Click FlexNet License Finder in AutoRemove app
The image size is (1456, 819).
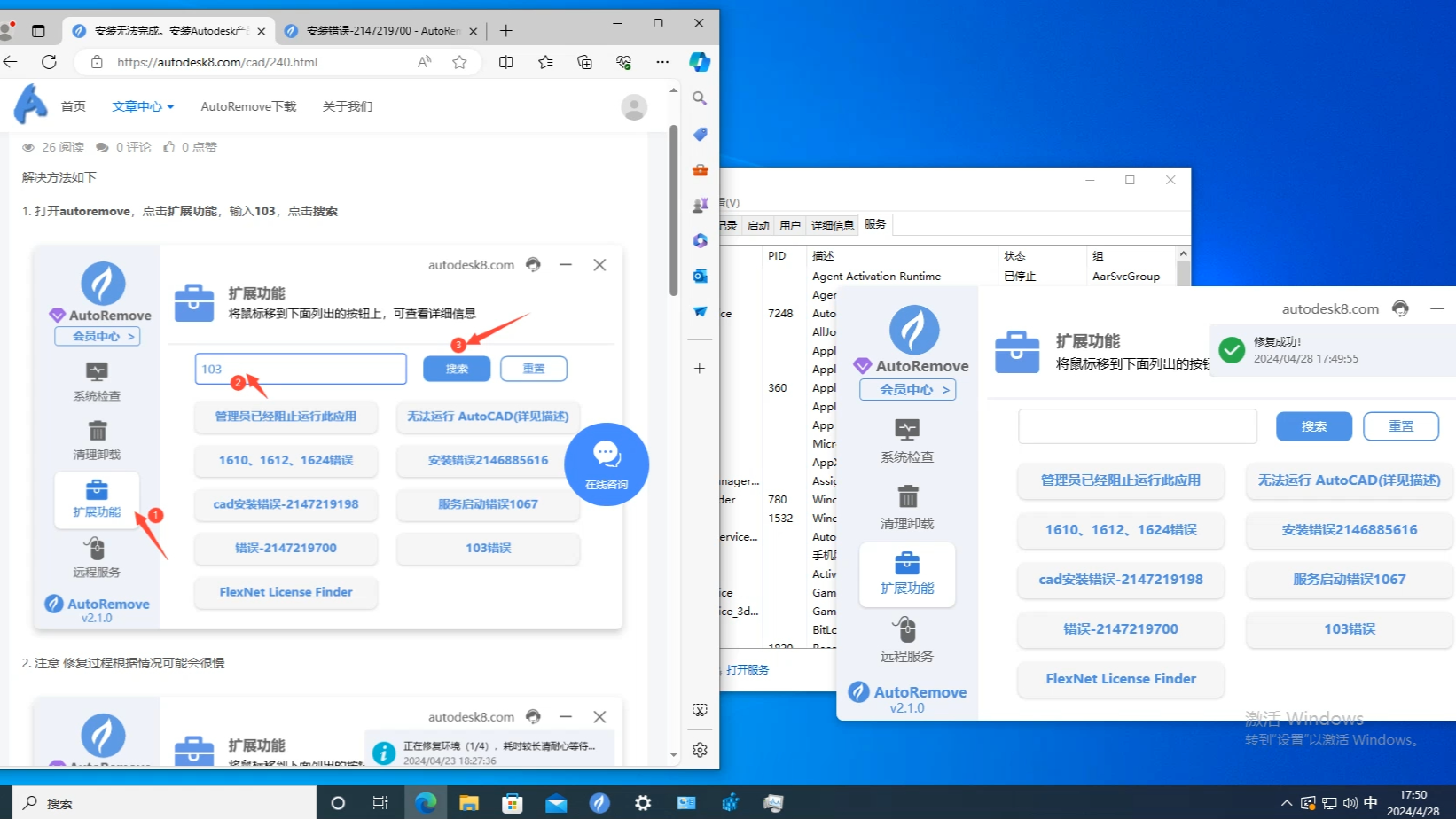(x=1121, y=679)
